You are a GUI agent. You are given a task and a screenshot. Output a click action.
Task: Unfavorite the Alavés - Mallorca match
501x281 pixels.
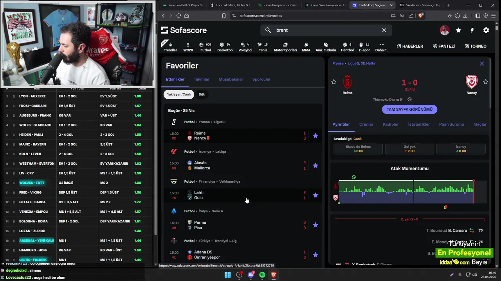(315, 165)
